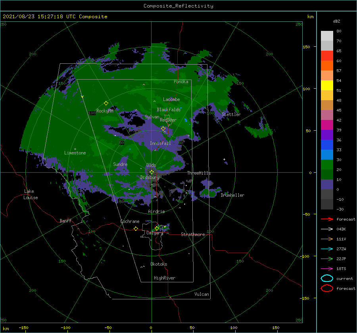Click the Strathmore label
The height and width of the screenshot is (333, 357).
pos(193,234)
